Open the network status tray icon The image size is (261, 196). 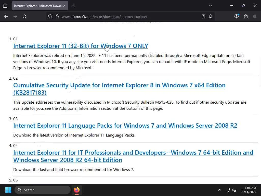click(x=228, y=190)
